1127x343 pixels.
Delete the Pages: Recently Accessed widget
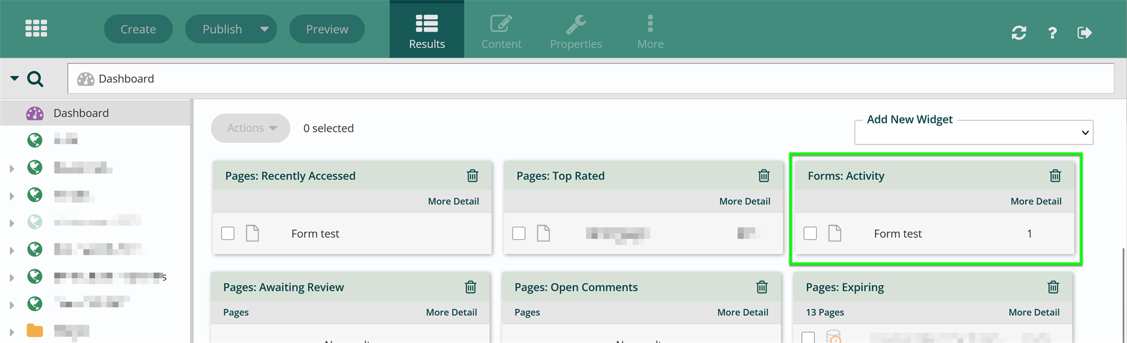(472, 176)
